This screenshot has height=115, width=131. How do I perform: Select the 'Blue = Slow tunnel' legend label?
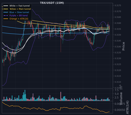[19, 12]
